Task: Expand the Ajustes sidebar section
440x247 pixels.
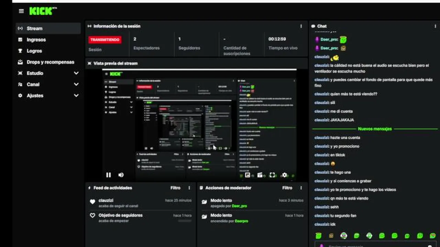Action: pyautogui.click(x=76, y=96)
